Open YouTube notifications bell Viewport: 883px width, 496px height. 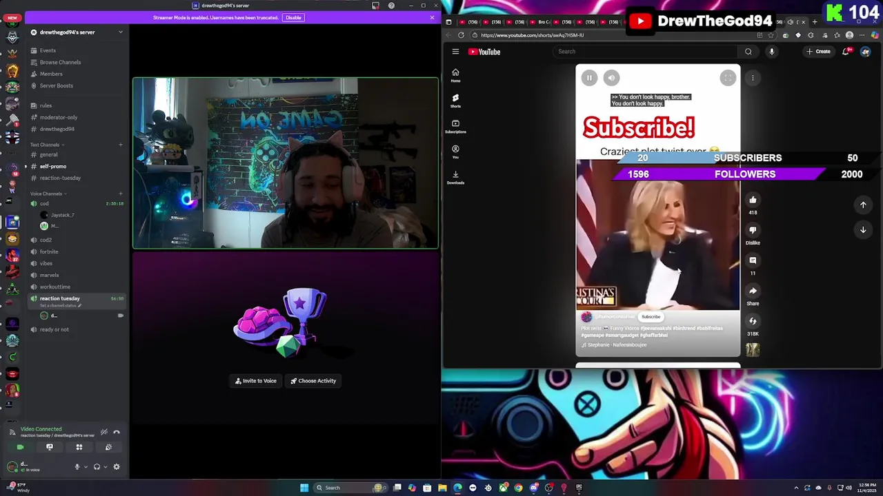pos(846,52)
